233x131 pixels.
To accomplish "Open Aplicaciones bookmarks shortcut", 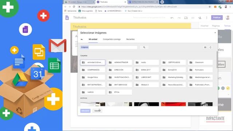I will click(70, 11).
